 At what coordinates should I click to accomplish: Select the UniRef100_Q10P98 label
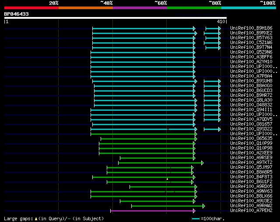click(x=251, y=148)
